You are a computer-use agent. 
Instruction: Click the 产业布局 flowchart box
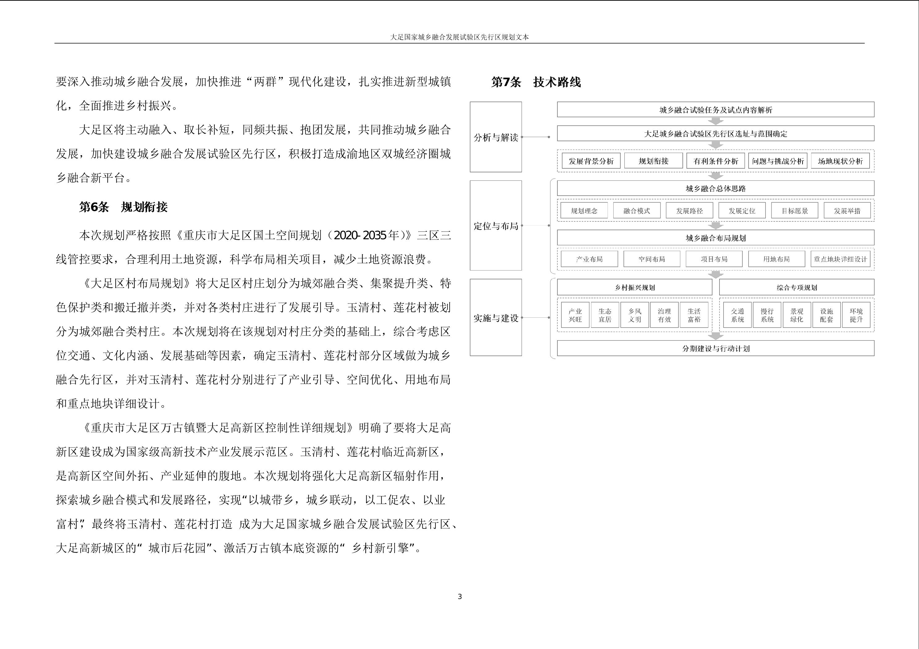(589, 259)
